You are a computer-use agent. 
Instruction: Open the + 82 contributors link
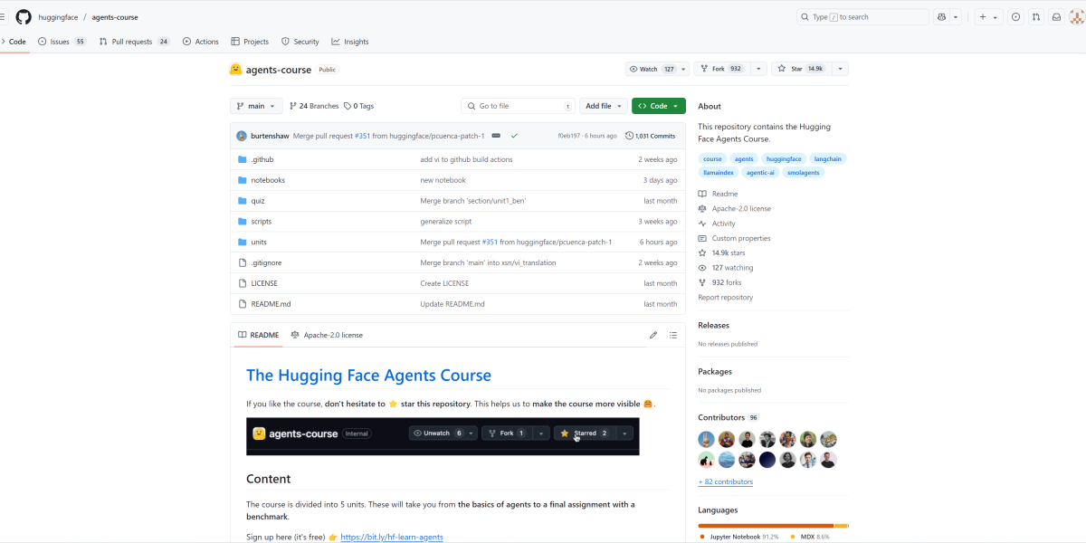725,481
